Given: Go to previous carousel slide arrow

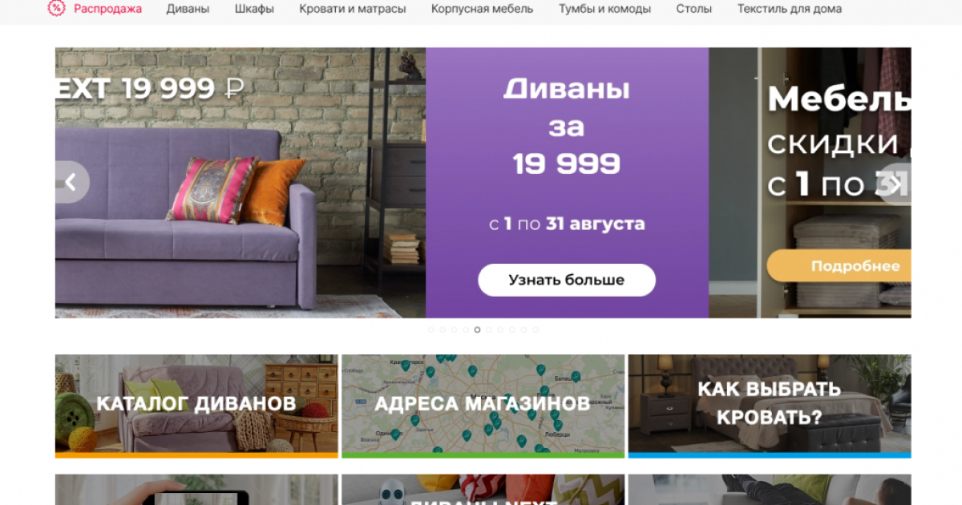Looking at the screenshot, I should (x=71, y=183).
